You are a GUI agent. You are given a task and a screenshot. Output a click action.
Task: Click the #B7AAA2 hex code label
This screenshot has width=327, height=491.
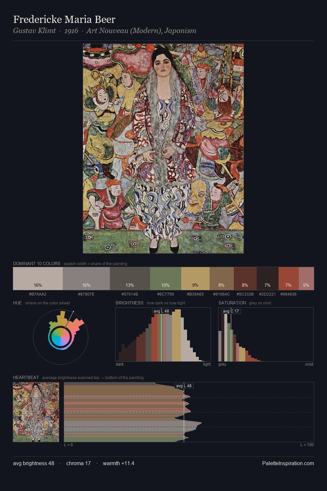click(x=38, y=294)
